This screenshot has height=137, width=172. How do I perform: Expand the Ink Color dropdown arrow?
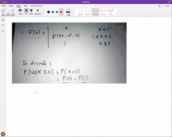(71, 11)
